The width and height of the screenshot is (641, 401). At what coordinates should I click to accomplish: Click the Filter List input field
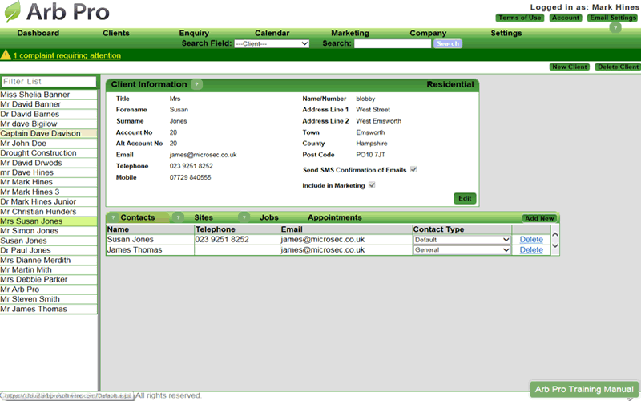click(x=49, y=82)
